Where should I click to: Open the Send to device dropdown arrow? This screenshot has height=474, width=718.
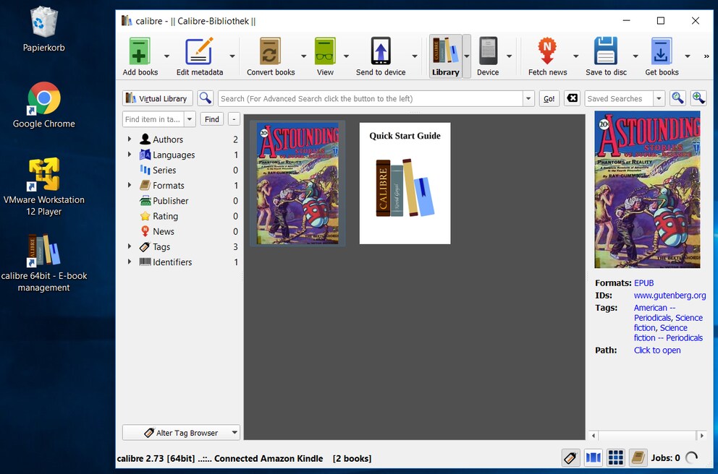pyautogui.click(x=415, y=56)
